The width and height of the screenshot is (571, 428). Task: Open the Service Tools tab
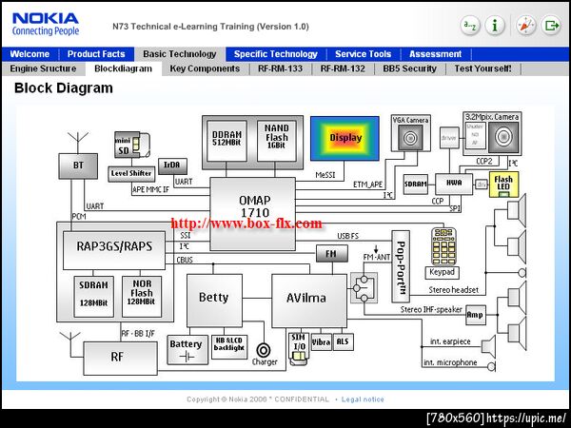pyautogui.click(x=364, y=54)
